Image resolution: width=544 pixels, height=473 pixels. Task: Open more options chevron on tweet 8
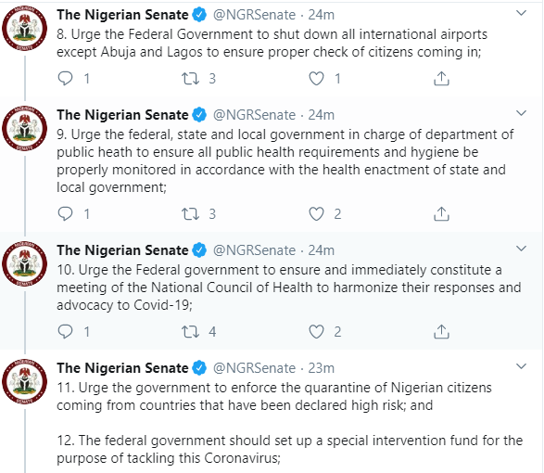[x=522, y=14]
